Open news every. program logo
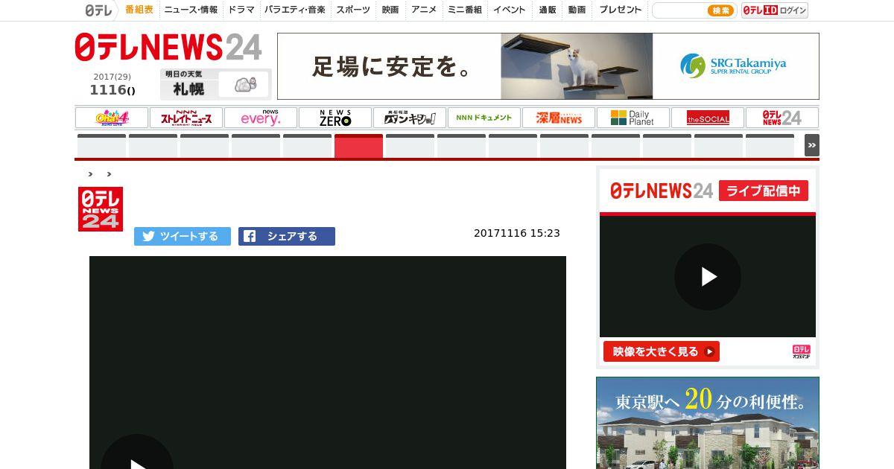 (x=261, y=118)
